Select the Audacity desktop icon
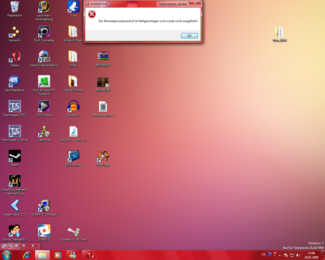This screenshot has width=325, height=260. (x=73, y=106)
